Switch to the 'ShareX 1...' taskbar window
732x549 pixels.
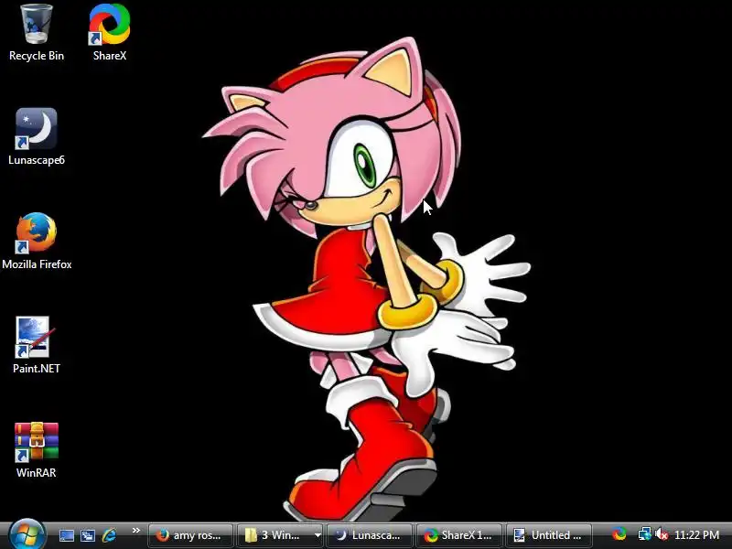click(x=459, y=535)
